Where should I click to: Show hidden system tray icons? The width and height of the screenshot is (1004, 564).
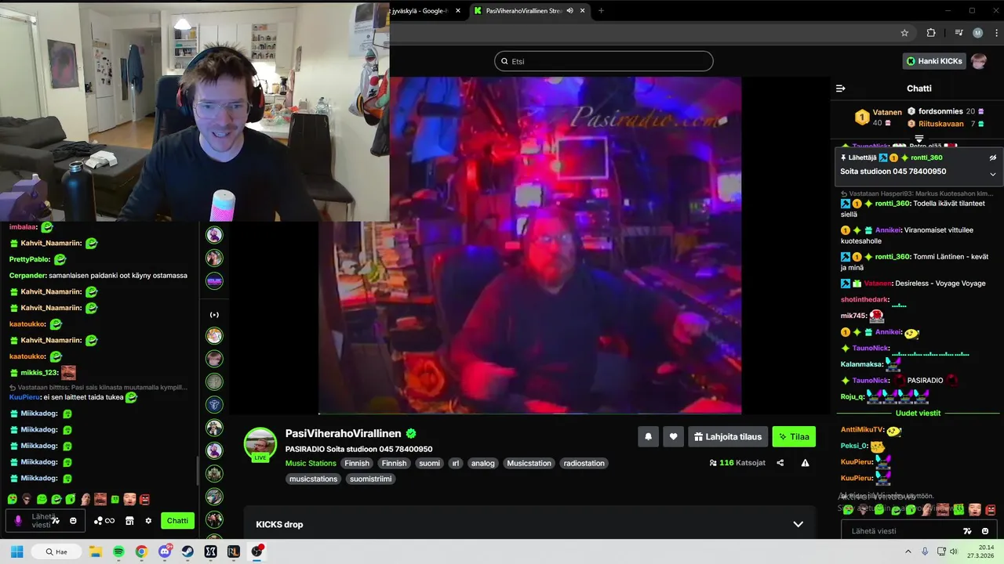[x=908, y=551]
